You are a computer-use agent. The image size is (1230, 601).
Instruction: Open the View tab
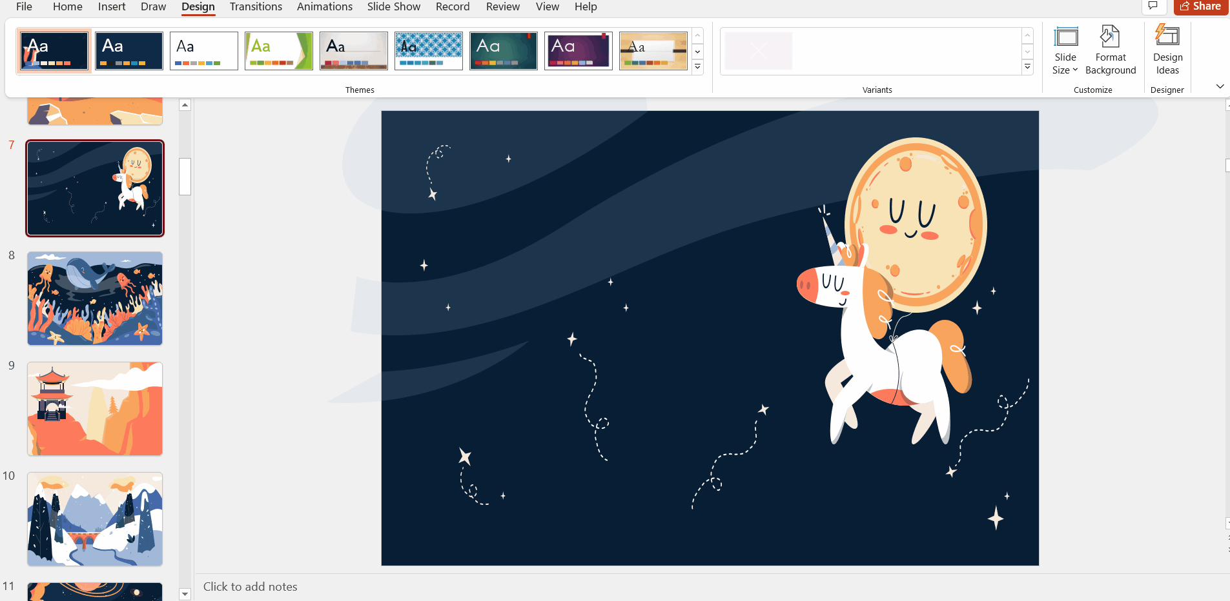(x=548, y=6)
